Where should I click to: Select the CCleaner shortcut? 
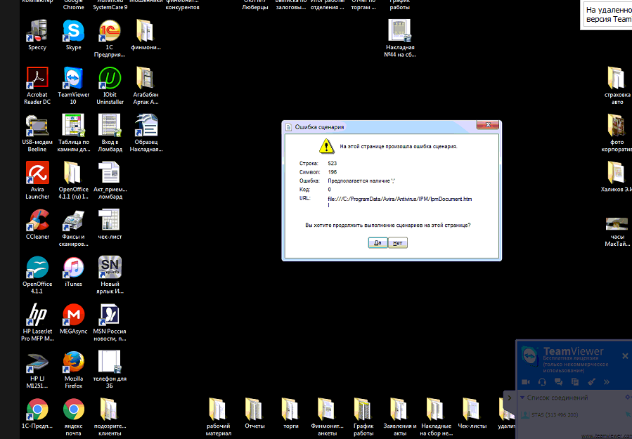click(37, 224)
